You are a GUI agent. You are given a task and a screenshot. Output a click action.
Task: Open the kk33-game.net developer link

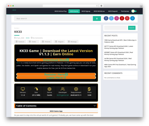pyautogui.click(x=63, y=95)
